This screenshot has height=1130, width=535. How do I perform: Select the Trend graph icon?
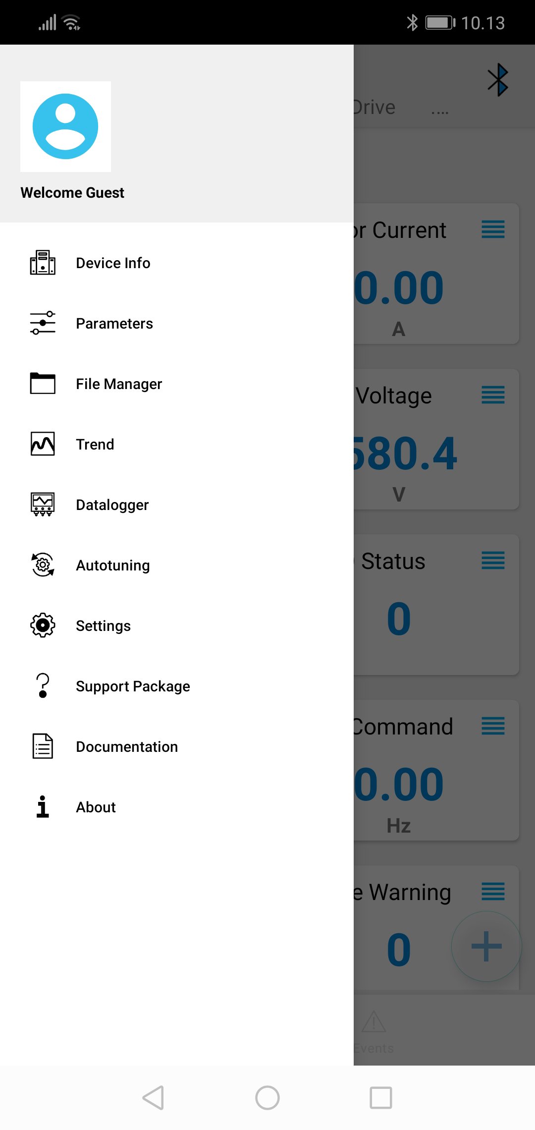click(43, 444)
